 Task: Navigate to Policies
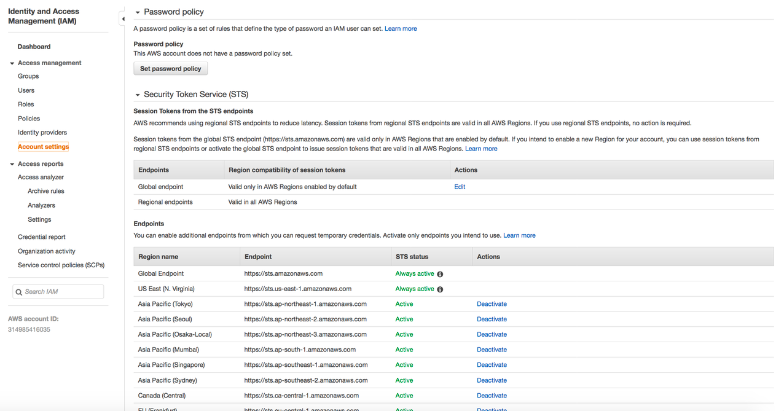click(29, 119)
